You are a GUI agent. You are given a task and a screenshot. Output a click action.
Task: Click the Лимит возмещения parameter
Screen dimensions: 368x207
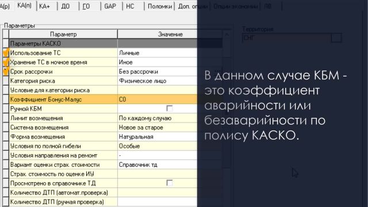tap(63, 118)
